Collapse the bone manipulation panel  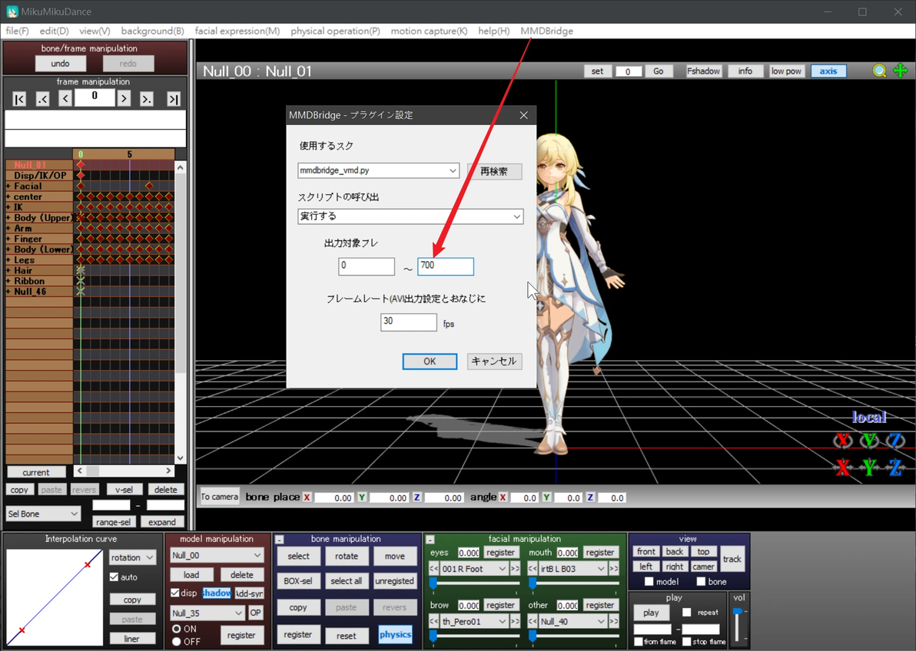280,540
